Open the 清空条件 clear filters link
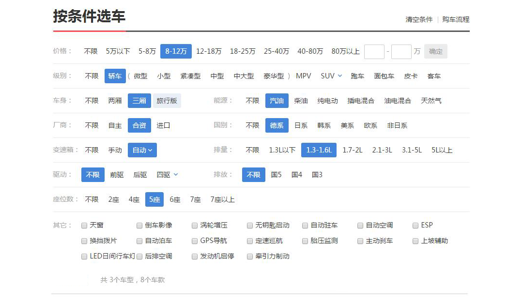This screenshot has height=303, width=523. pos(419,19)
